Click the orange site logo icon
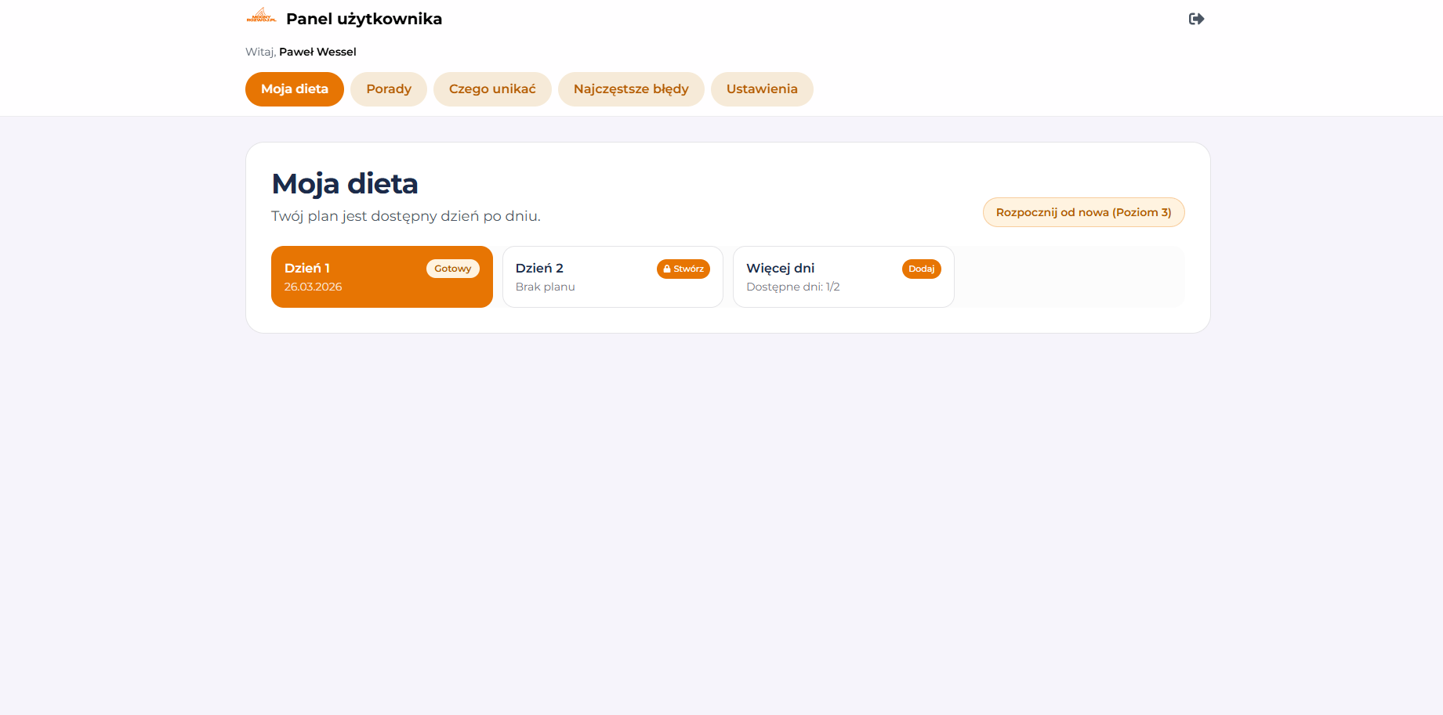The height and width of the screenshot is (715, 1443). [261, 16]
